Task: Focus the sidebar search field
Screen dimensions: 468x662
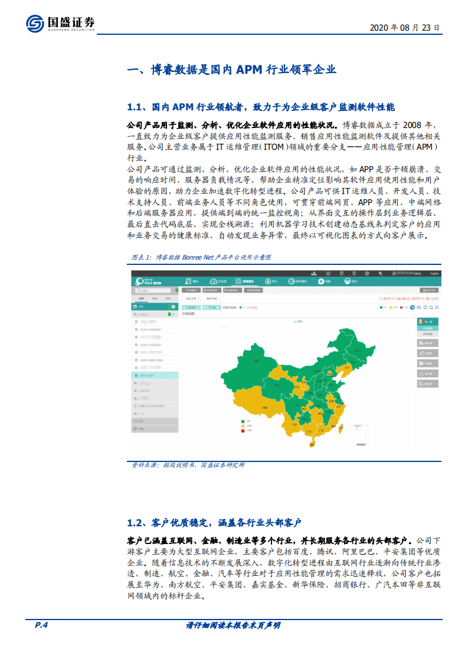Action: (x=153, y=290)
